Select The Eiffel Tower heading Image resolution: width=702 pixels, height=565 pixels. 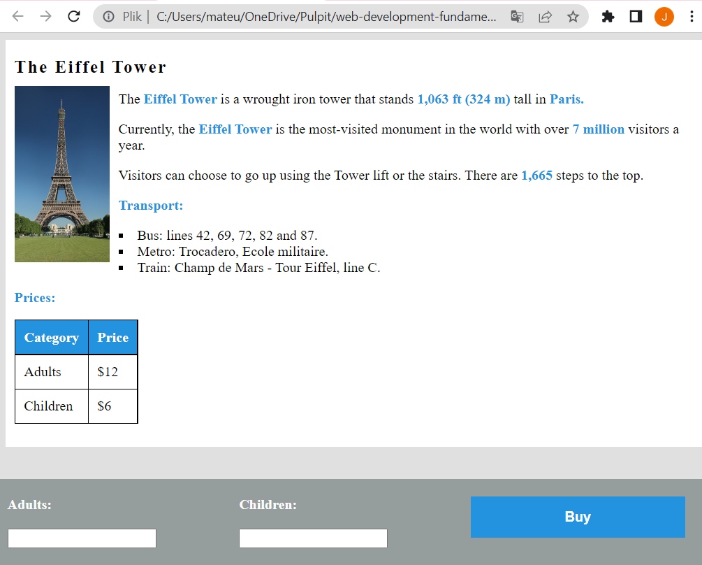click(90, 67)
